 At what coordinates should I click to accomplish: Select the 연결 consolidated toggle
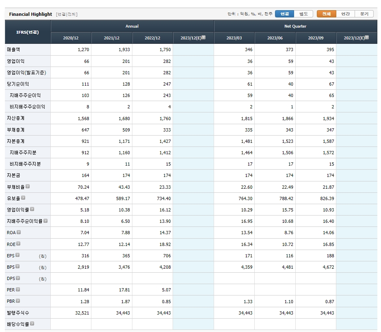tap(284, 14)
